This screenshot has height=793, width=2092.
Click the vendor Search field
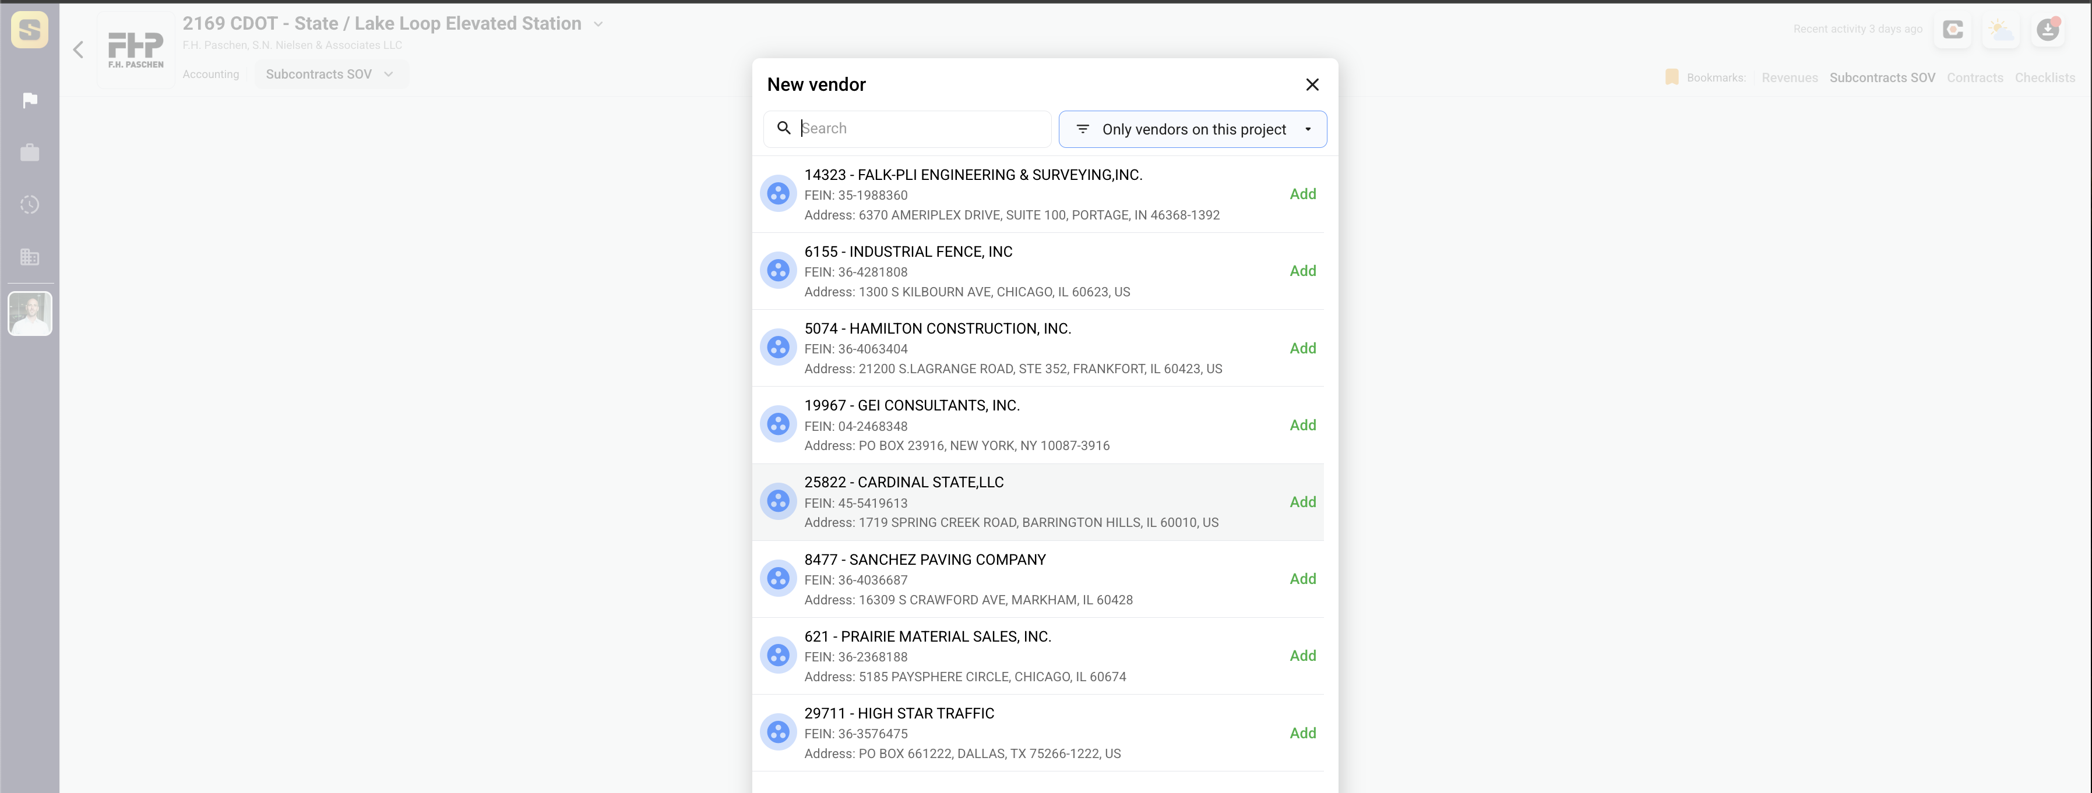point(907,128)
